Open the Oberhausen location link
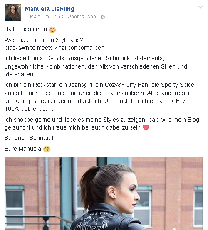Image resolution: width=208 pixels, height=230 pixels. pyautogui.click(x=82, y=17)
